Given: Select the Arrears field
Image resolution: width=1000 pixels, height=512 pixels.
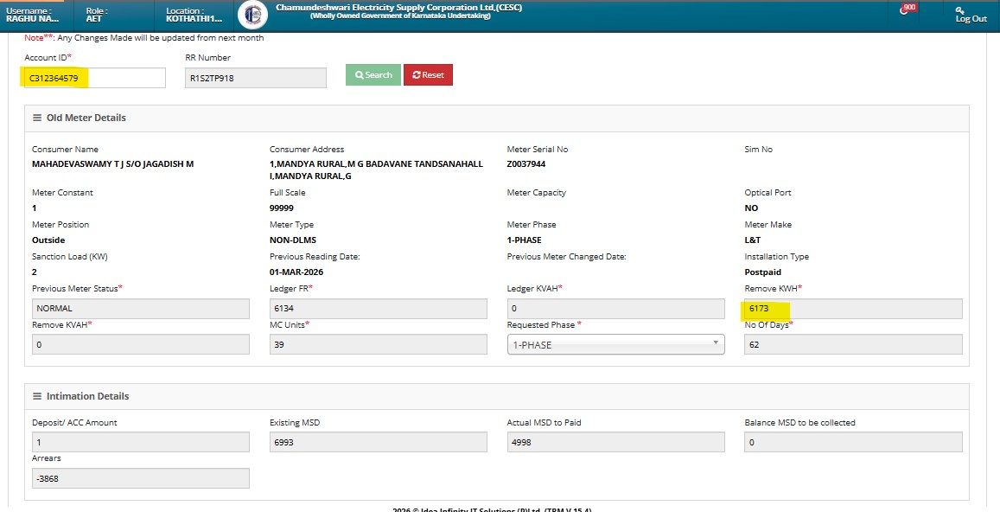Looking at the screenshot, I should click(140, 478).
